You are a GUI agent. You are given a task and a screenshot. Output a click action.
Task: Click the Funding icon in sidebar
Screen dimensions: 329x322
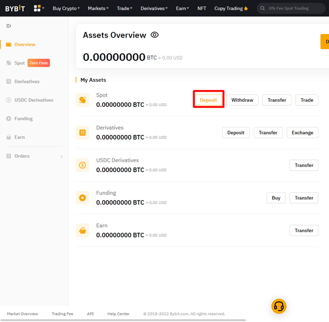(8, 118)
